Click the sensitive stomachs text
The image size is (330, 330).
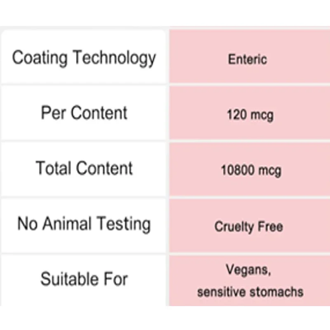[250, 292]
